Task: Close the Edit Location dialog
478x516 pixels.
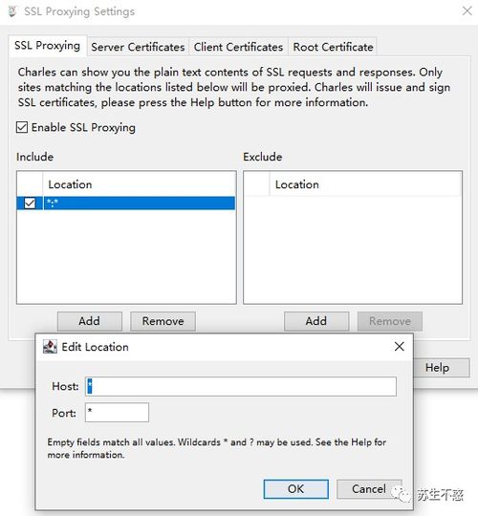Action: (399, 346)
